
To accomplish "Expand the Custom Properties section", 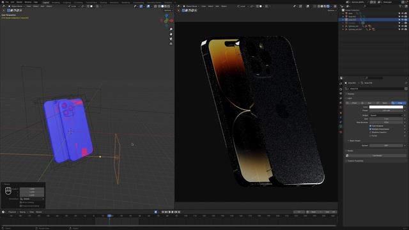I will pos(355,161).
